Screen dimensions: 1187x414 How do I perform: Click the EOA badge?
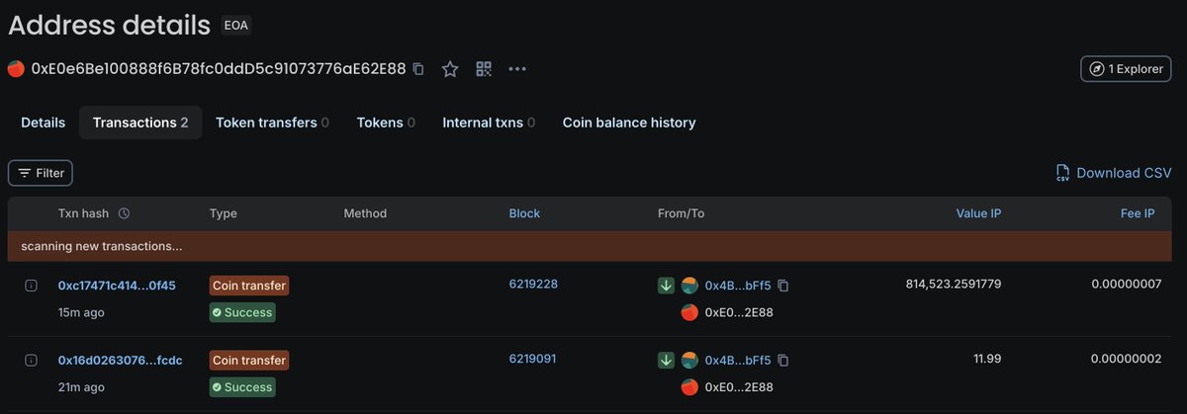pyautogui.click(x=236, y=26)
